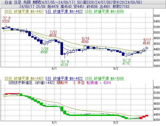Click the latest white candlestick at 9/17
166x126 pixels.
tap(147, 48)
